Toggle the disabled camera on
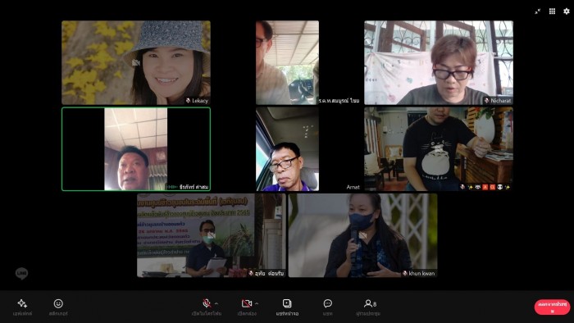 pyautogui.click(x=247, y=303)
